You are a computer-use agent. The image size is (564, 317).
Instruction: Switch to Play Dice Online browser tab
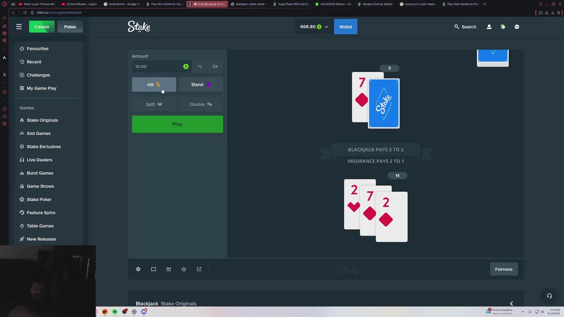pos(165,4)
